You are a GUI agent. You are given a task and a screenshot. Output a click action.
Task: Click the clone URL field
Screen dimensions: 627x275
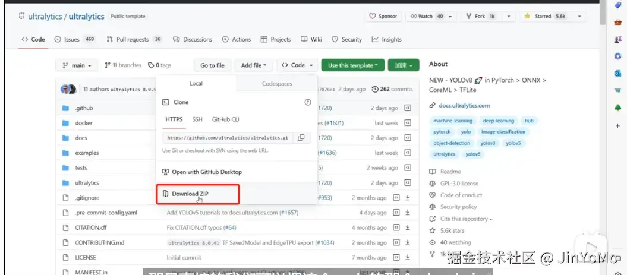pos(228,138)
